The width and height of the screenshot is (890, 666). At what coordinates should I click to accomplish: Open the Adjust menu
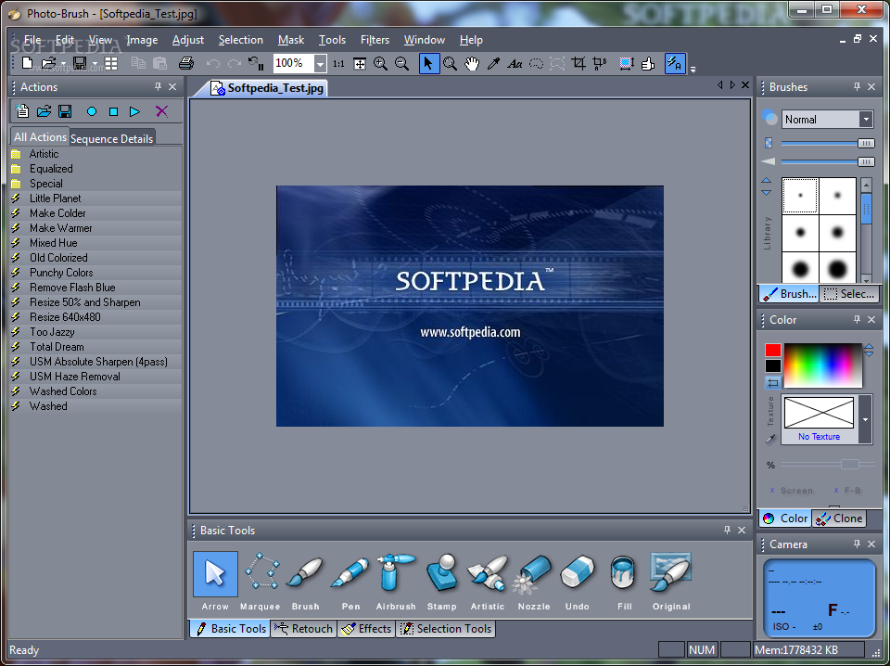(188, 40)
